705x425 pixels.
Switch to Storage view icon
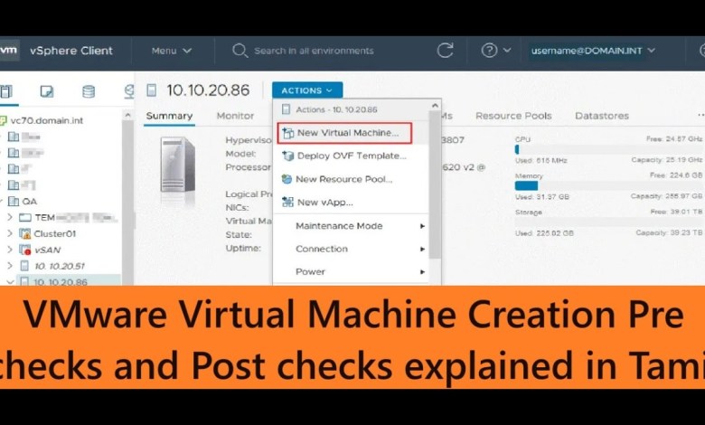pyautogui.click(x=89, y=91)
